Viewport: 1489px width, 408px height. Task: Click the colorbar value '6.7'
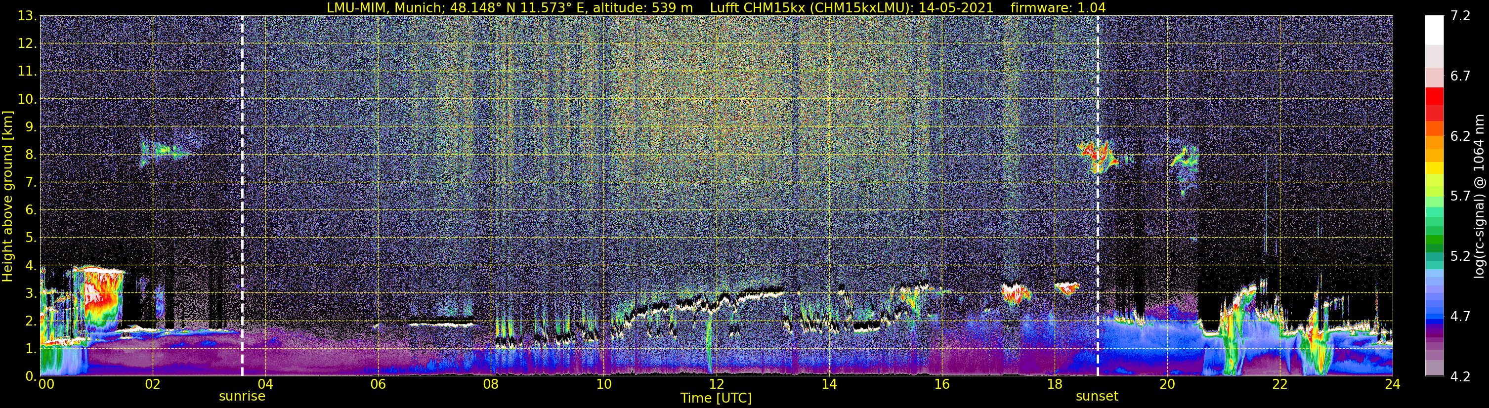coord(1461,76)
